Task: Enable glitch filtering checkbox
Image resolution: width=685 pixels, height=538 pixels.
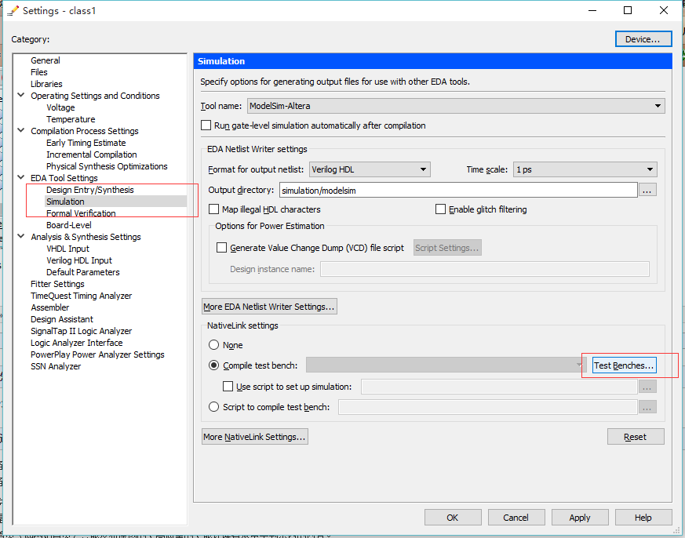Action: click(440, 209)
